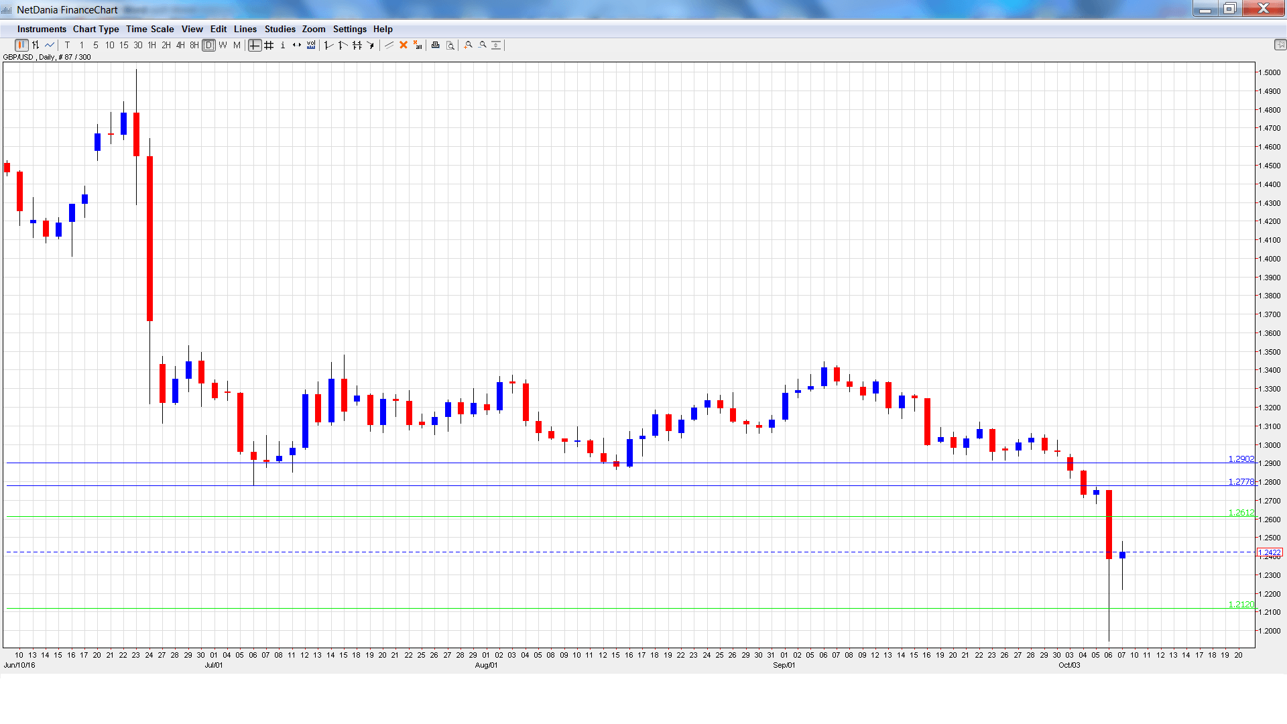This screenshot has height=724, width=1287.
Task: Click the zoom out magnifier icon
Action: pyautogui.click(x=483, y=45)
